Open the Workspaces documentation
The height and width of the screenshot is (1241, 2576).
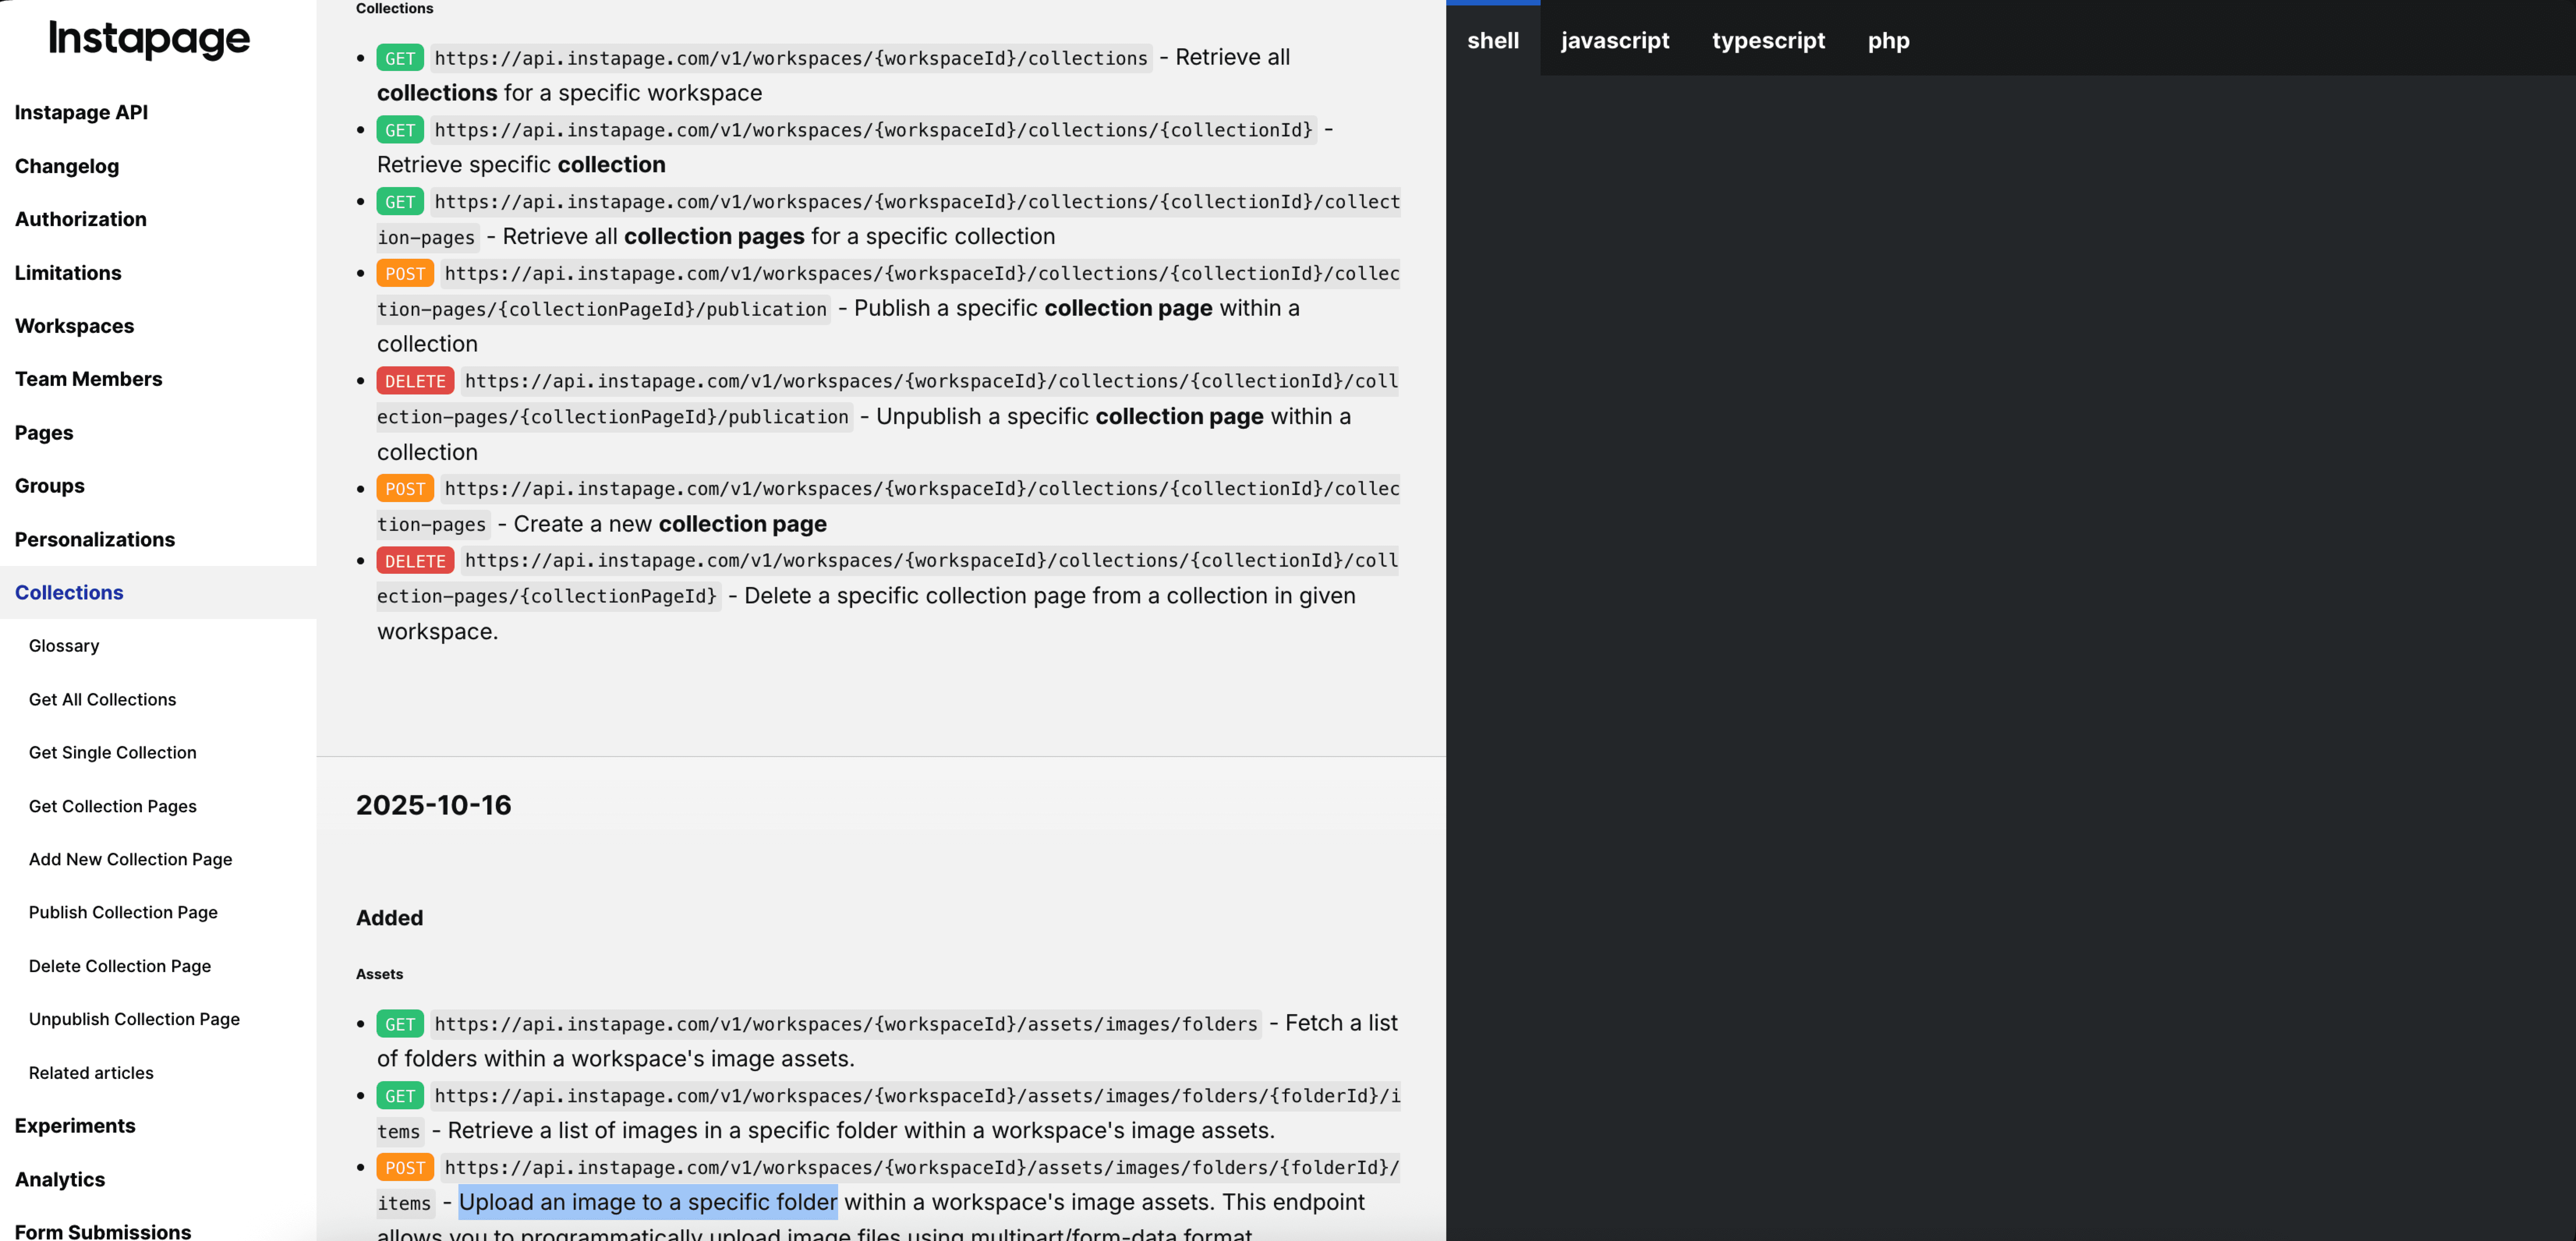pyautogui.click(x=74, y=326)
